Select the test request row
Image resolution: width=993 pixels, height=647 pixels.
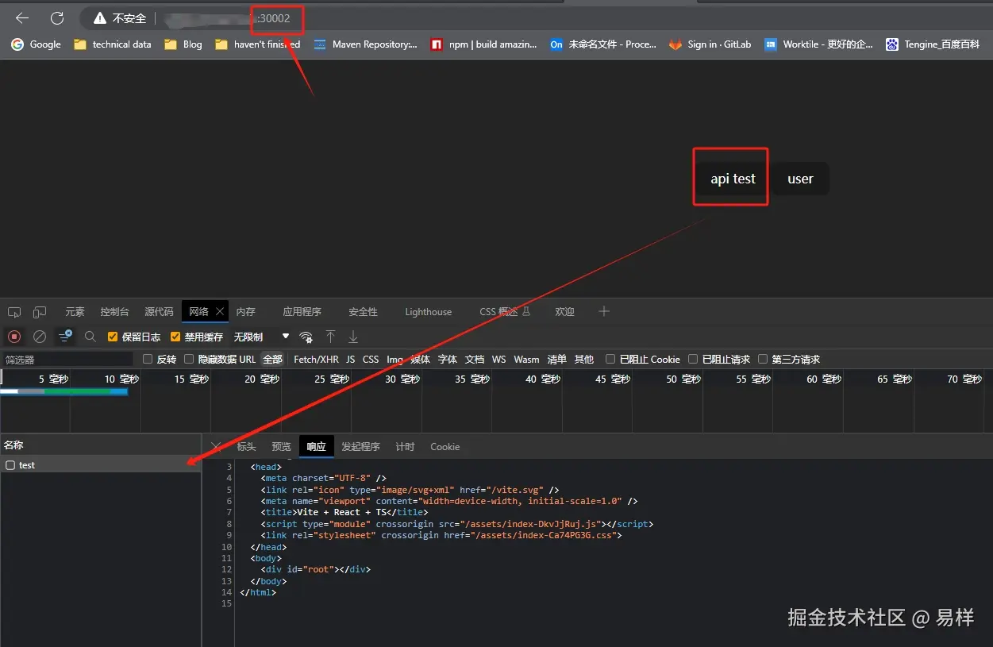pyautogui.click(x=100, y=465)
